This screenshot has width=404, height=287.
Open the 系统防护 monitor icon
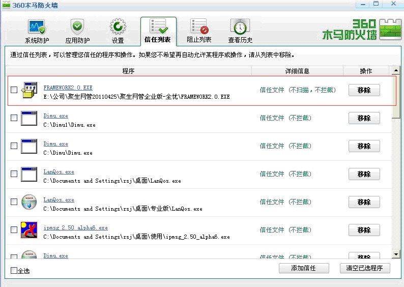[x=37, y=27]
